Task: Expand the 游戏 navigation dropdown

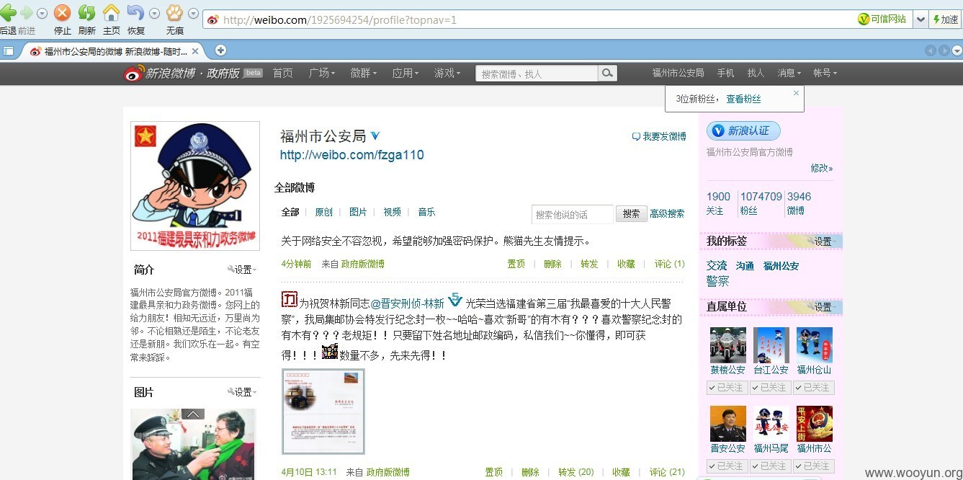Action: click(447, 73)
